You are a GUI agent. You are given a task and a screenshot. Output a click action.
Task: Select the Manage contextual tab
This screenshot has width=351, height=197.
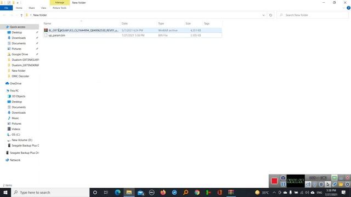point(60,2)
